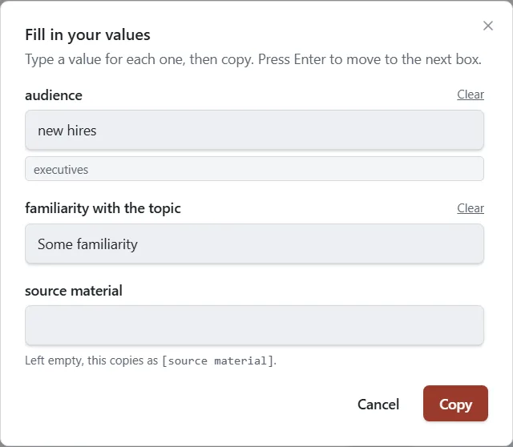Select the 'source material' field label
This screenshot has height=447, width=513.
click(x=74, y=291)
